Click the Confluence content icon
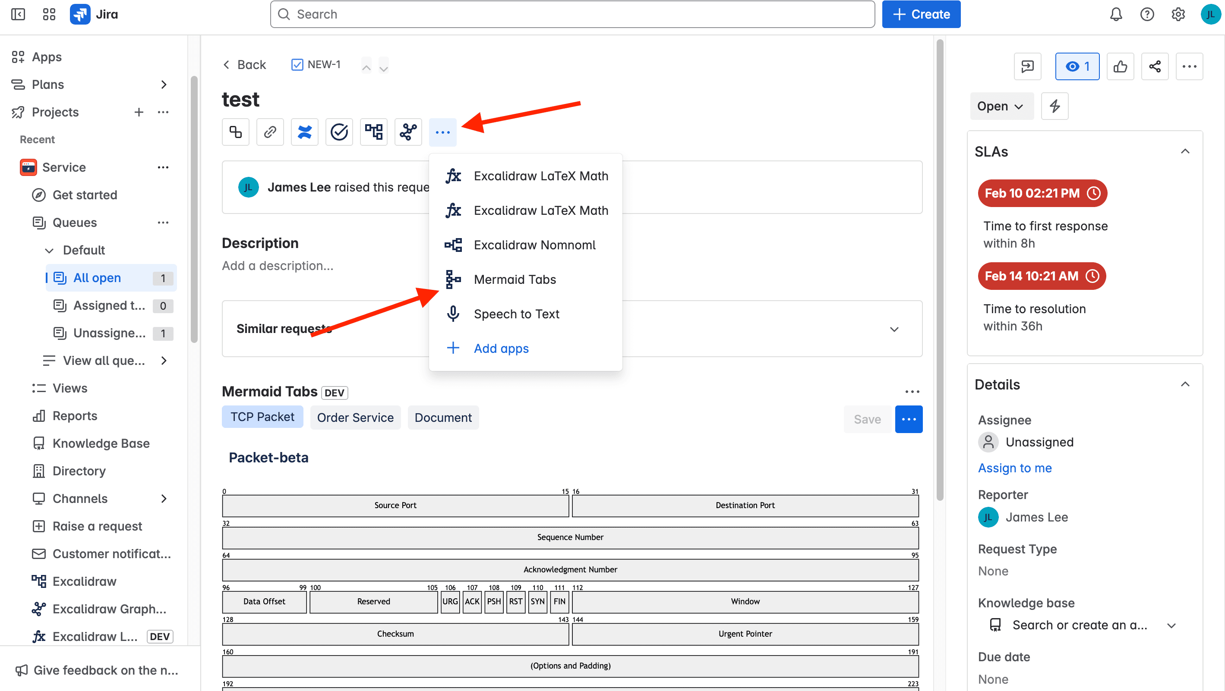This screenshot has height=691, width=1225. tap(305, 132)
